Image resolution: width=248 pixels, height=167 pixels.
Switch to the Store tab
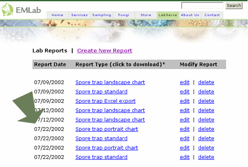pos(146,15)
